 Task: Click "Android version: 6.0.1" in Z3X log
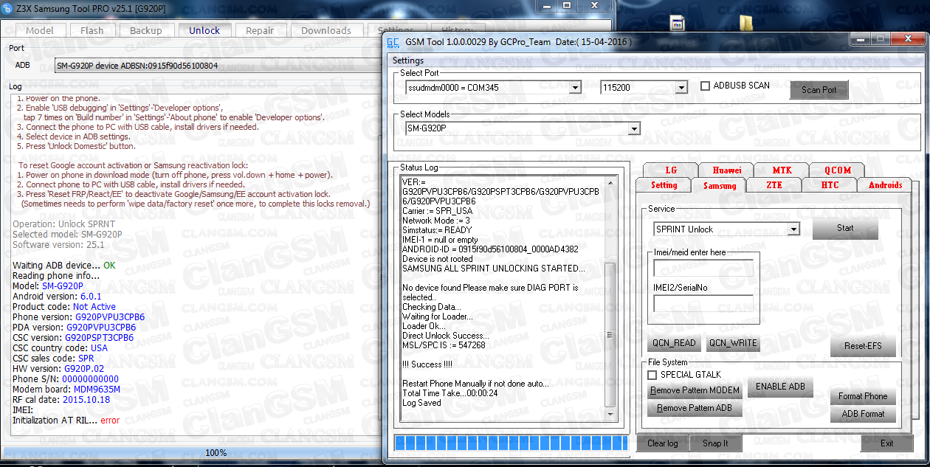tap(57, 297)
